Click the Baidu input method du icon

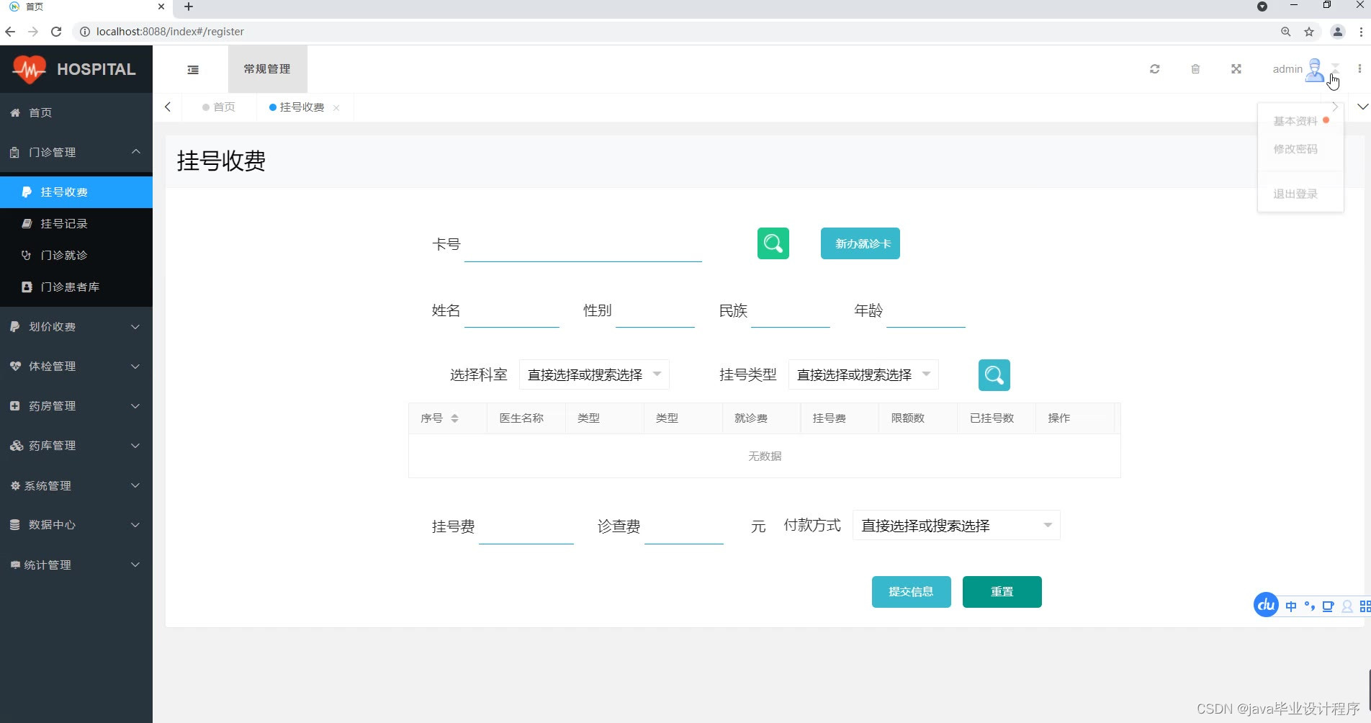pos(1266,605)
